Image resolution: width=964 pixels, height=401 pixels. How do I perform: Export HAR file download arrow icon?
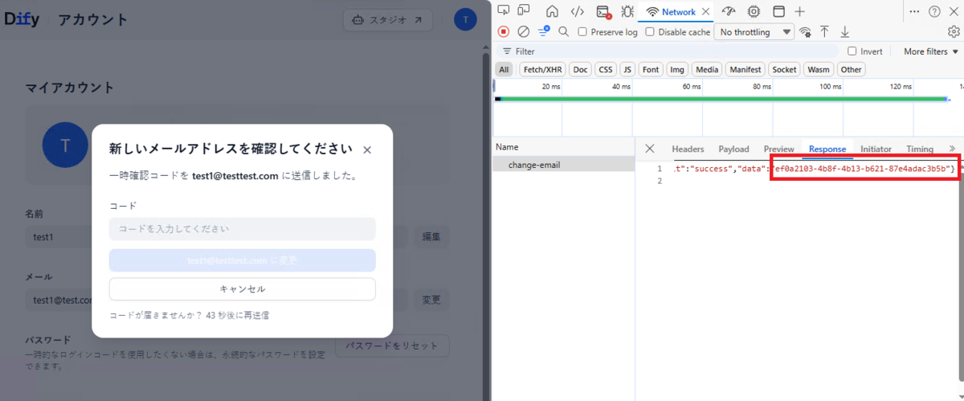(844, 31)
